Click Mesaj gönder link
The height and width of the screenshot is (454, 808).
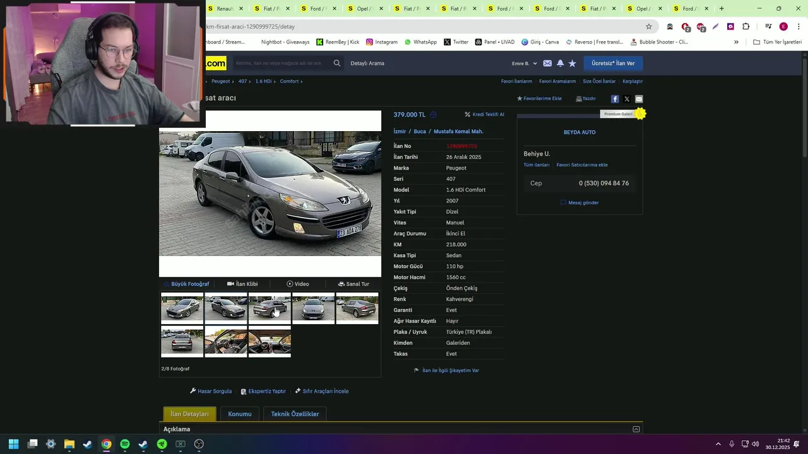[x=579, y=202]
